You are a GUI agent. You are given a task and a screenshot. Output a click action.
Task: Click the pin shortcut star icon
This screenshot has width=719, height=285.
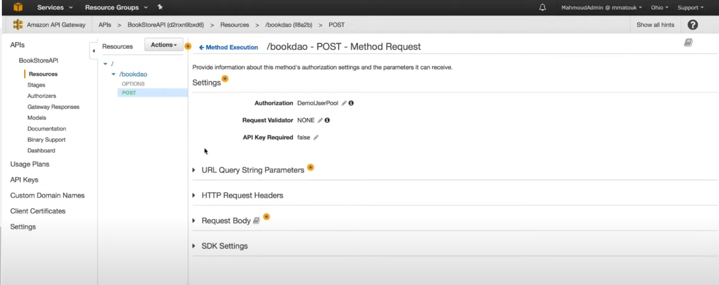click(160, 7)
